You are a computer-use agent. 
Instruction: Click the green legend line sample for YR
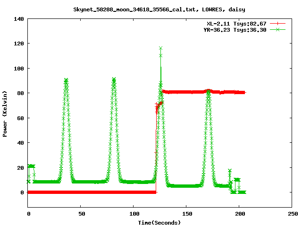[x=277, y=29]
